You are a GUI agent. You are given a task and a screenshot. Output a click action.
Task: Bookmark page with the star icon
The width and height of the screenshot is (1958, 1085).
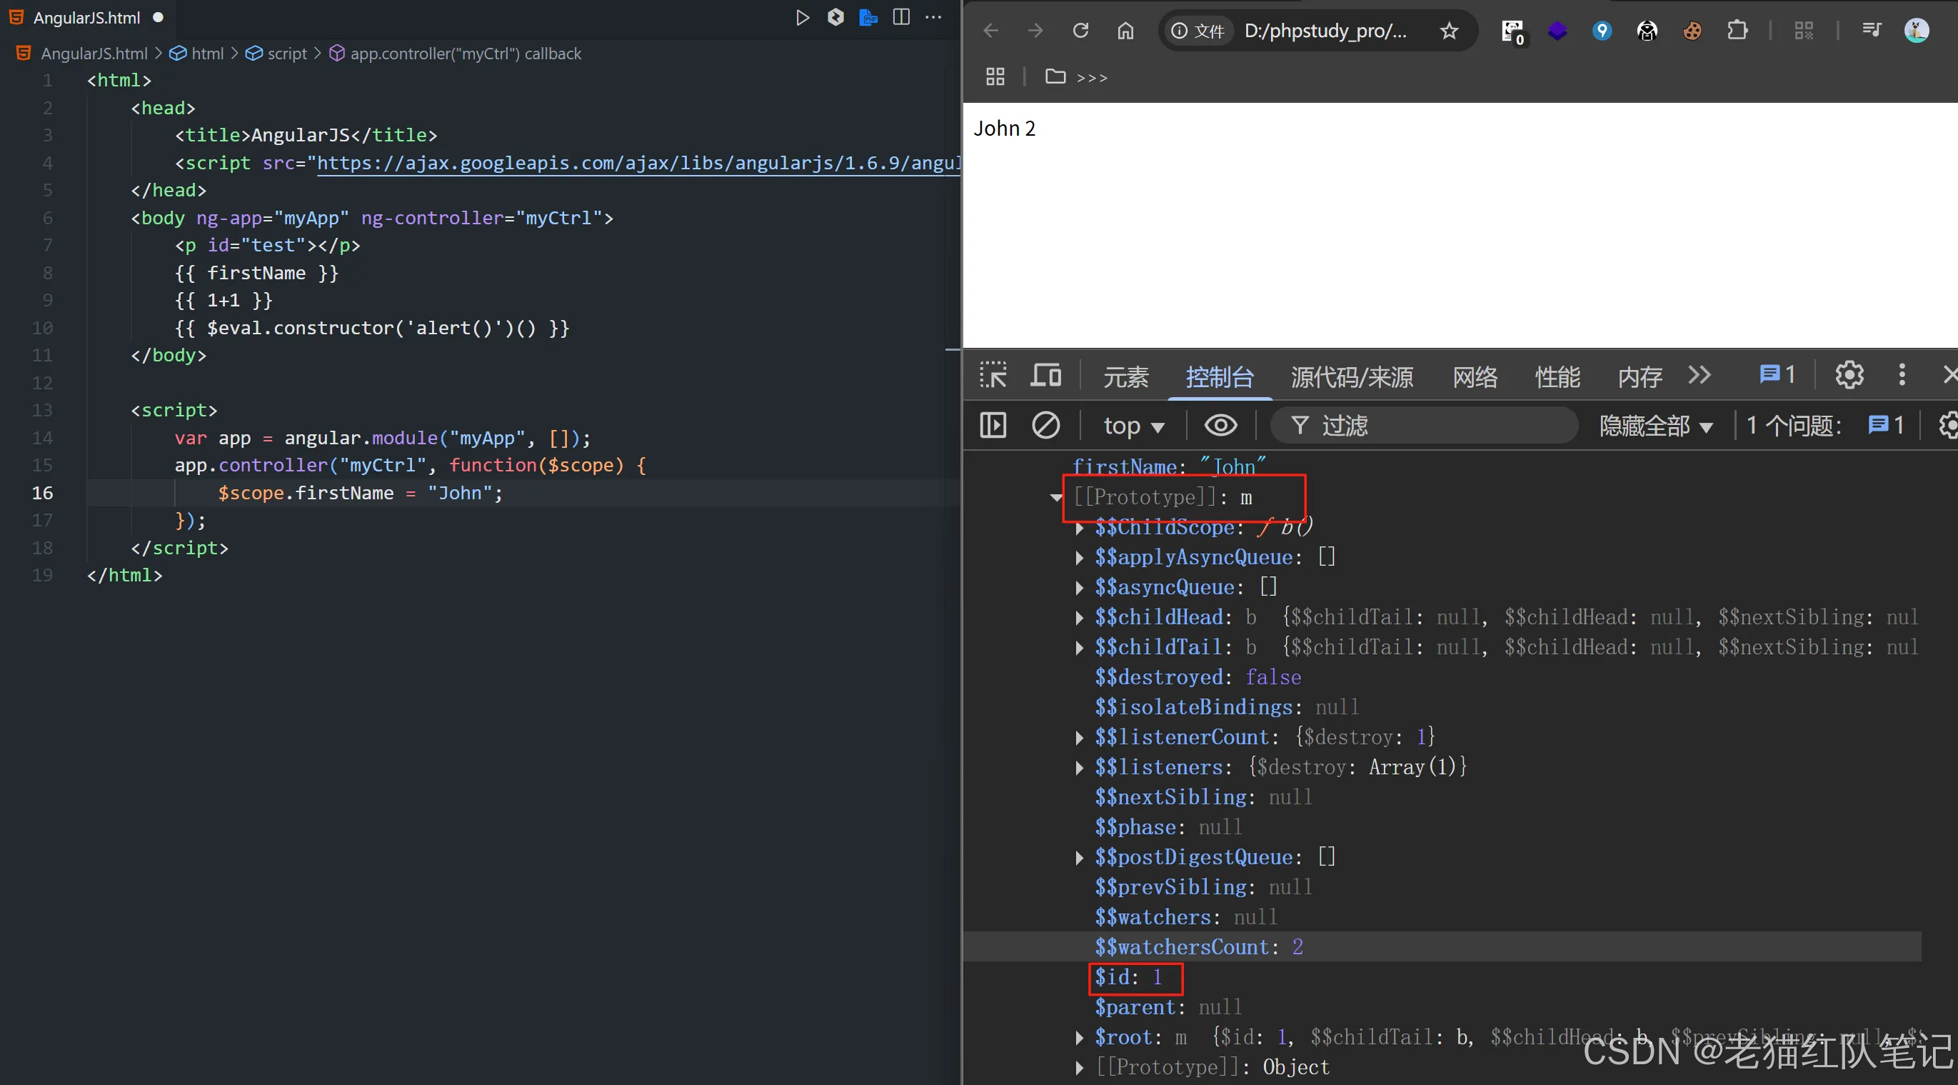[1449, 31]
